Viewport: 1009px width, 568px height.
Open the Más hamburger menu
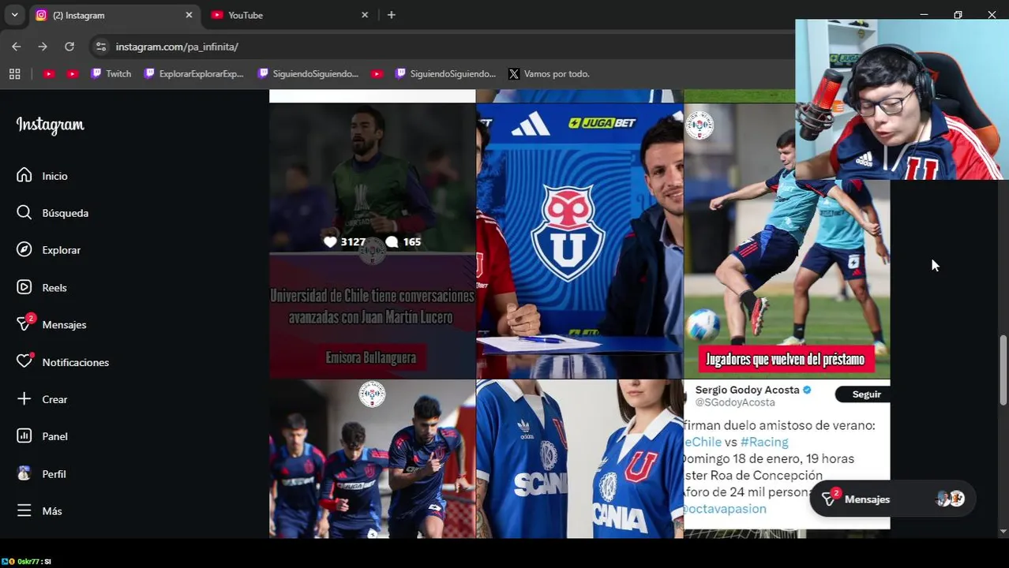tap(24, 510)
